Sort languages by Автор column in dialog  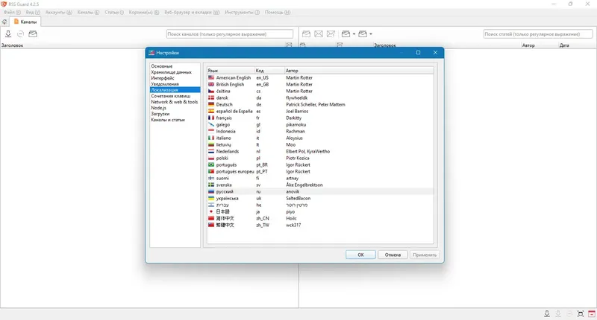click(x=359, y=71)
